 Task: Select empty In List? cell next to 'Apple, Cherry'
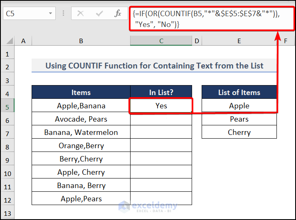click(161, 172)
